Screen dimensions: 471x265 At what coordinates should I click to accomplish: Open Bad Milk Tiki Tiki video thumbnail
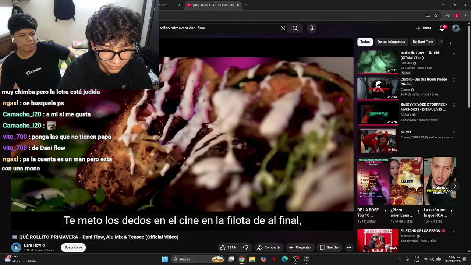(378, 62)
